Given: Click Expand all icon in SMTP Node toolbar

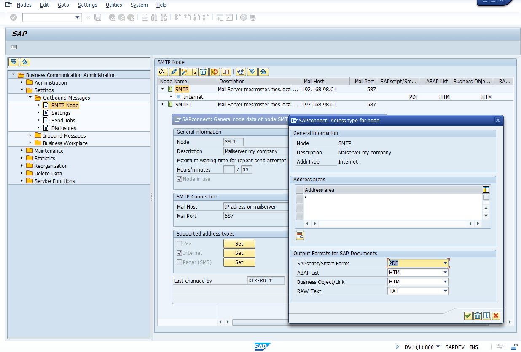Looking at the screenshot, I should point(252,71).
